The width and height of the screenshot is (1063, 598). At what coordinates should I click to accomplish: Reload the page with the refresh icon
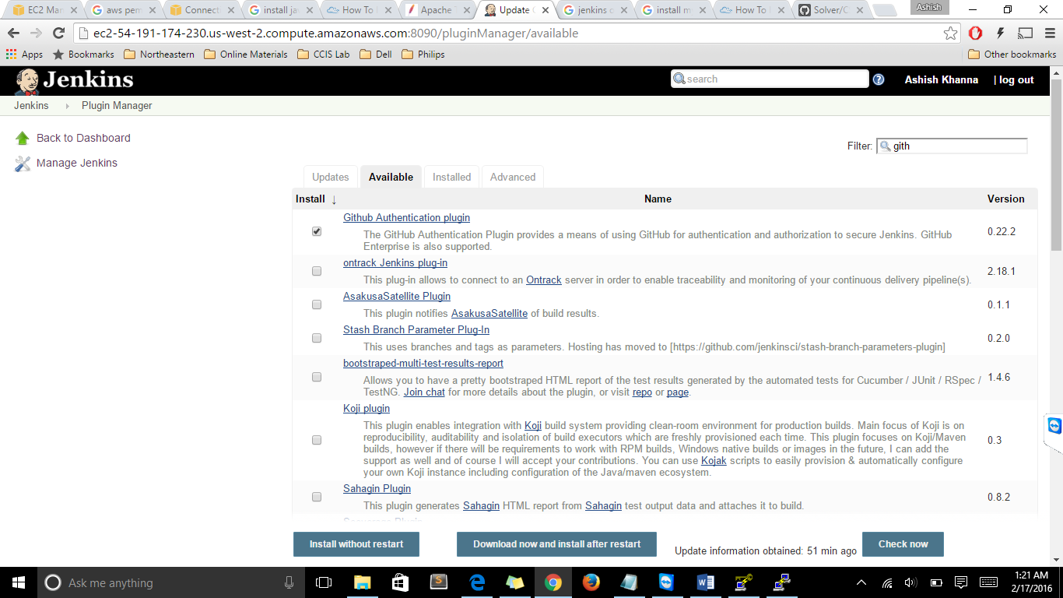point(58,33)
